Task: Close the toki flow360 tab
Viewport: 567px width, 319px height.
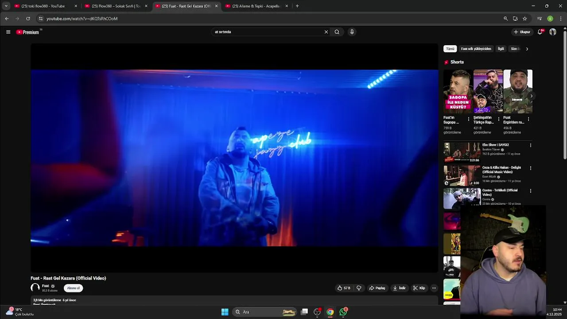Action: (76, 6)
